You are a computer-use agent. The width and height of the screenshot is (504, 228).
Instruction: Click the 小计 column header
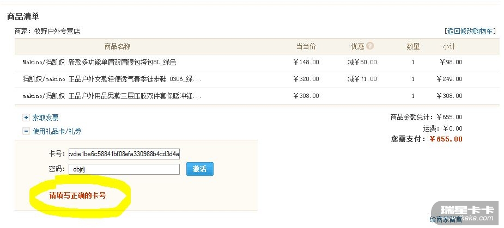(x=449, y=46)
